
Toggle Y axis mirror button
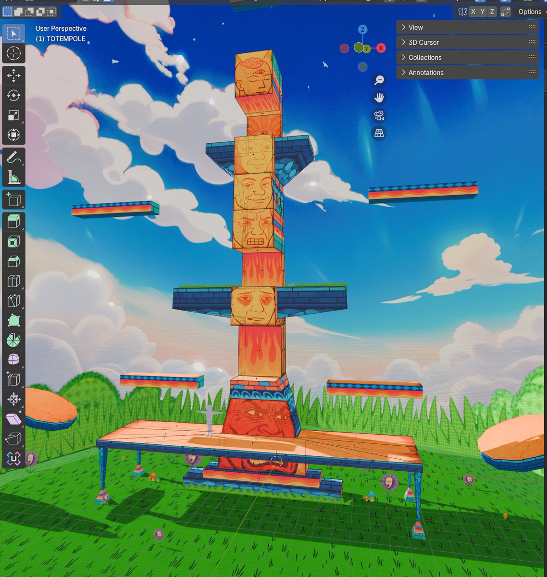pos(483,12)
